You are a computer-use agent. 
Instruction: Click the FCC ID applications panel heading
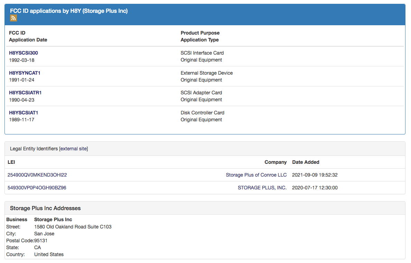click(69, 11)
